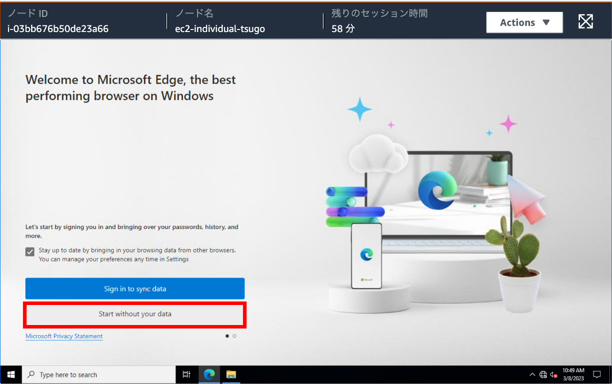Click the node ID i-03bb676b50de23a66

pyautogui.click(x=58, y=28)
